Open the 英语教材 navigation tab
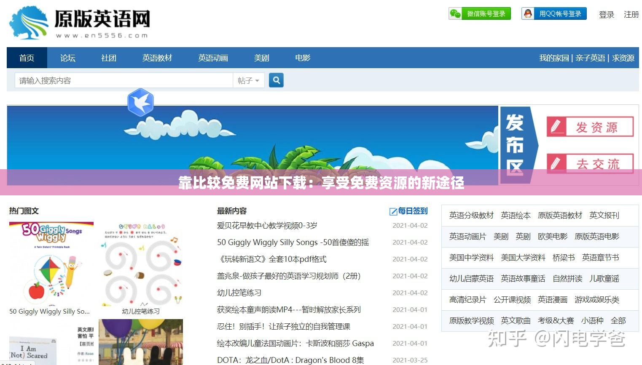The image size is (642, 365). [x=157, y=58]
